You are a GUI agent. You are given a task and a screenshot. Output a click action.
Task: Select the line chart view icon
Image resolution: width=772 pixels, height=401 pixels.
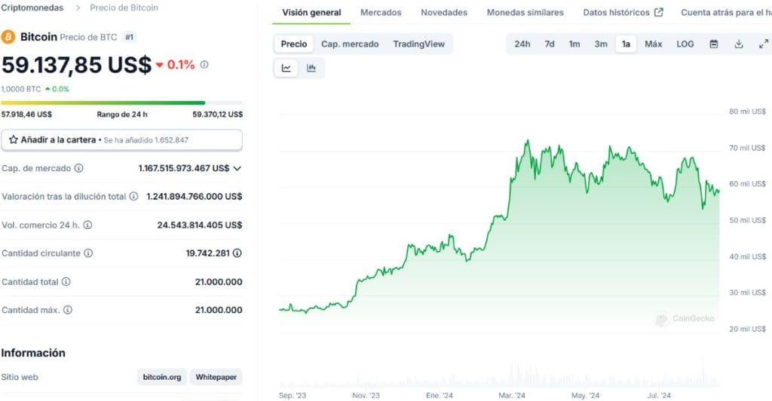(x=286, y=68)
